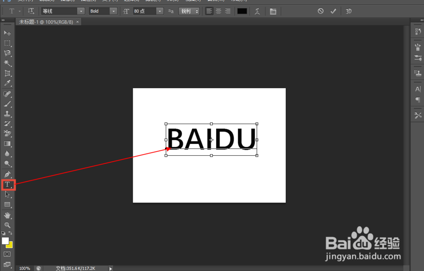Screen dimensions: 424x271
Task: Right align the text
Action: (x=228, y=11)
